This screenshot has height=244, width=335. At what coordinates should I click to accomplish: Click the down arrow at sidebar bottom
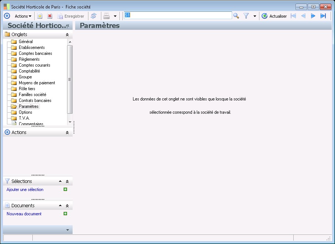tap(67, 230)
